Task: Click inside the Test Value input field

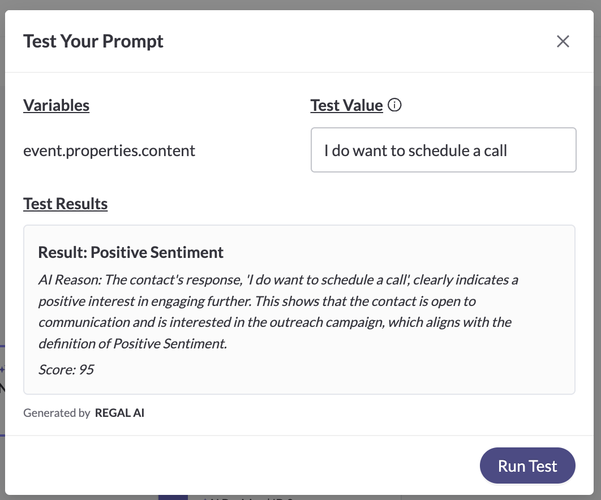Action: click(443, 150)
